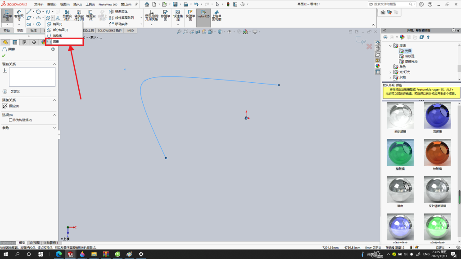
Task: Collapse the 添加关系 section
Action: tap(54, 100)
